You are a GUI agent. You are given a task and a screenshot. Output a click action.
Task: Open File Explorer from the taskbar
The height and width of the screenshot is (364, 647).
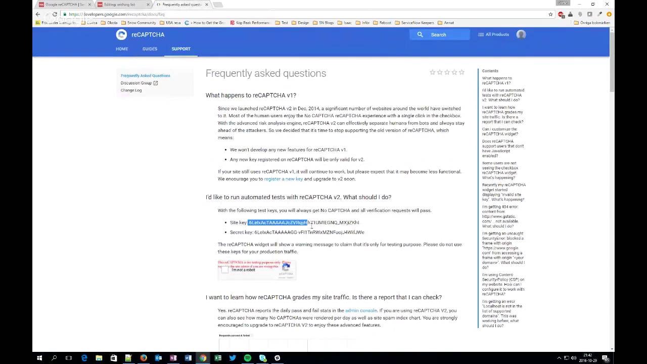[99, 358]
